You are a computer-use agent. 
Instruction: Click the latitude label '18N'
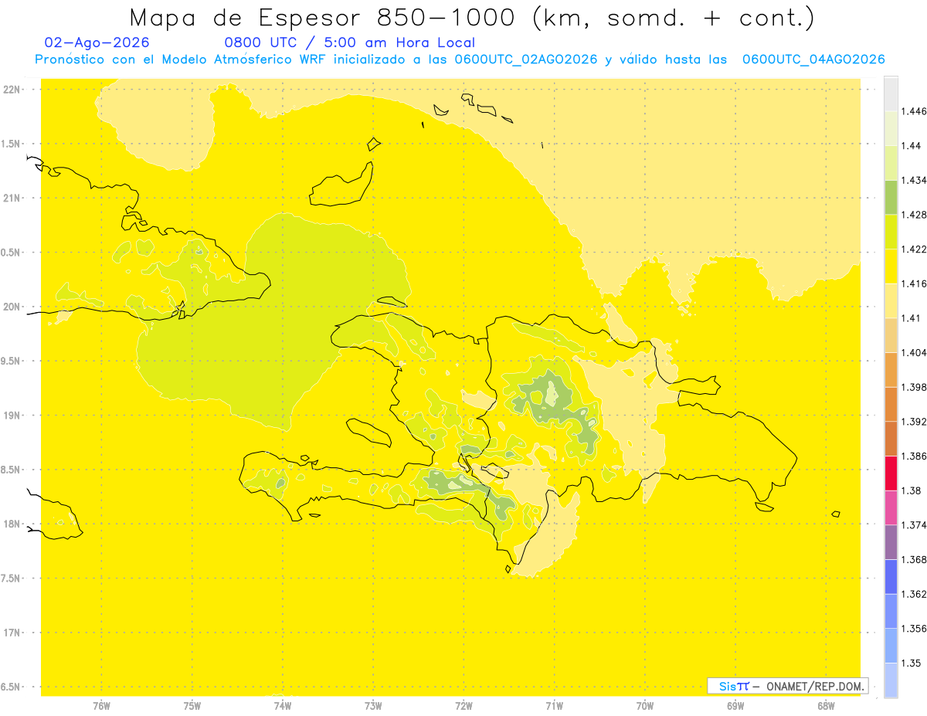coord(13,524)
